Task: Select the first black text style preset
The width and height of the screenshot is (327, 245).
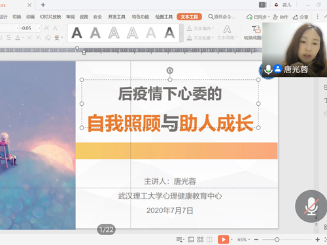Action: tap(77, 33)
